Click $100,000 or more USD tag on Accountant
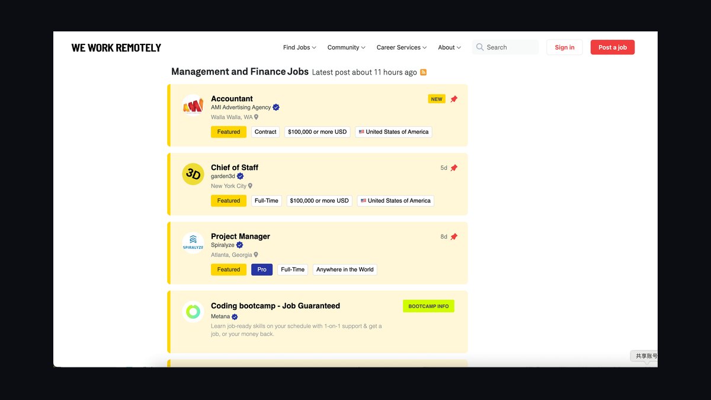 click(317, 132)
